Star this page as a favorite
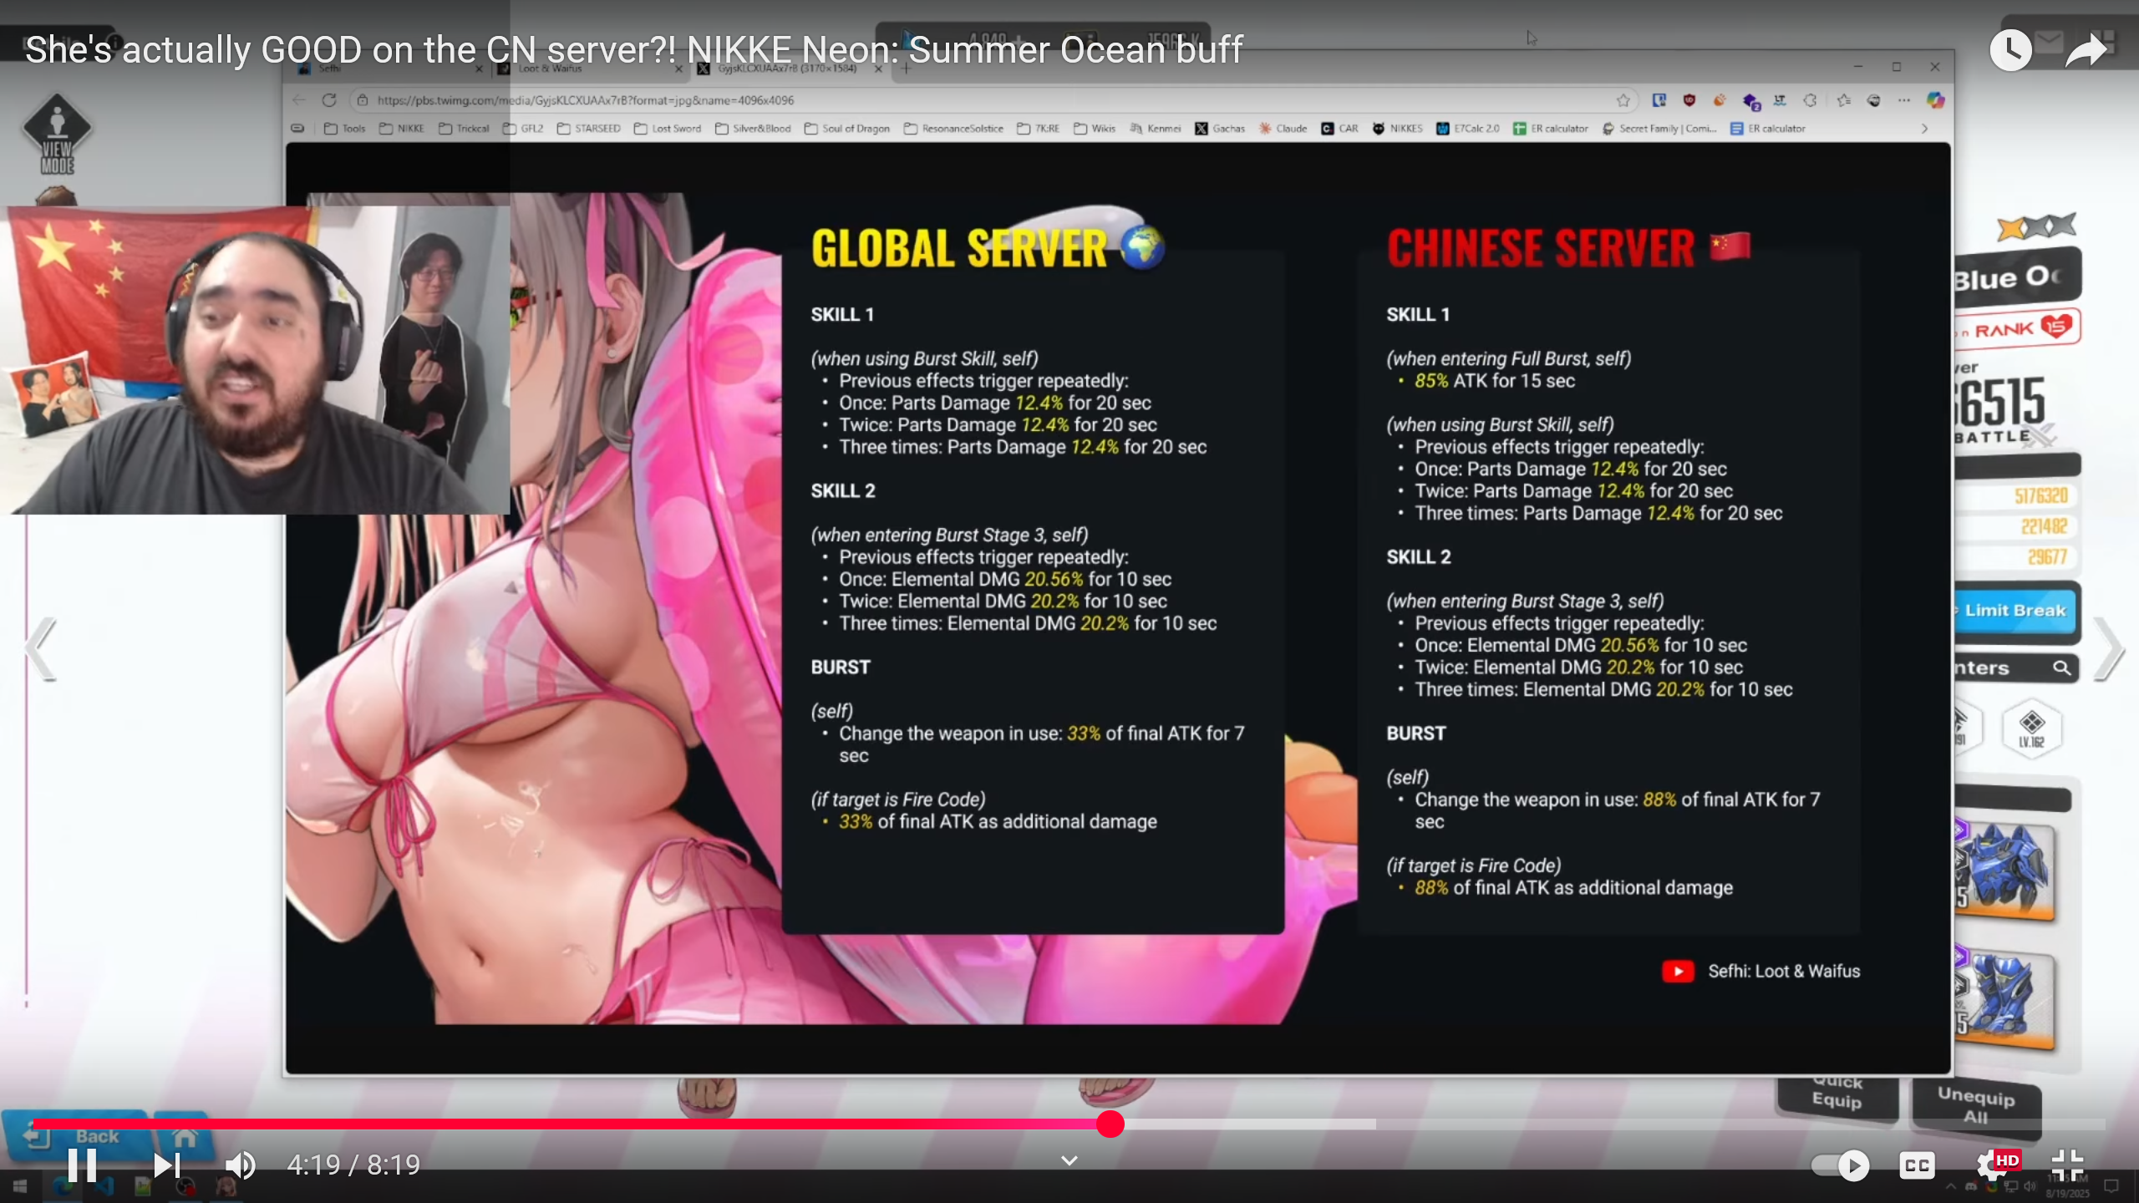This screenshot has height=1203, width=2139. coord(1623,100)
